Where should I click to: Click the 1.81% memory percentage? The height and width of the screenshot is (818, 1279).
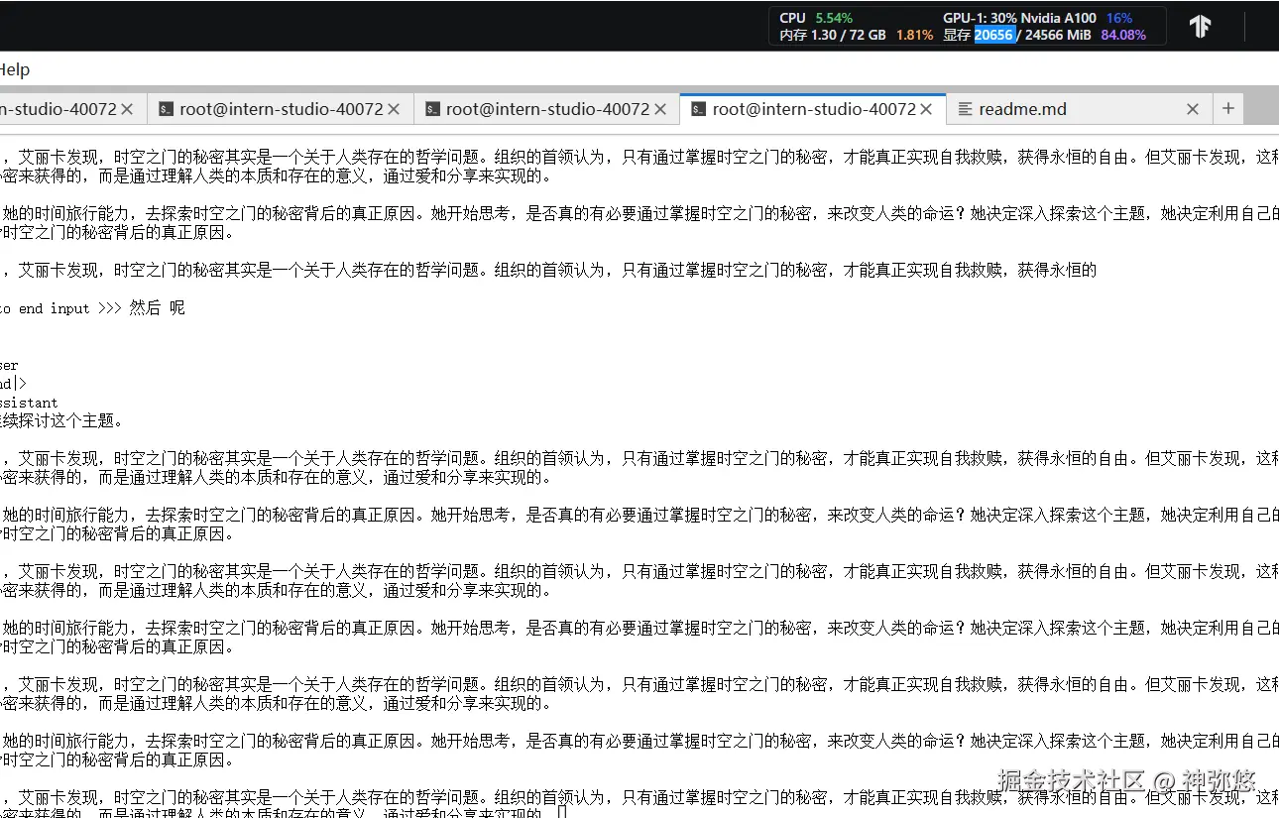click(x=914, y=35)
